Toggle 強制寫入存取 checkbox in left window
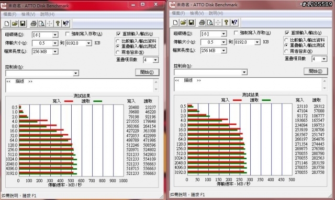 (68, 34)
